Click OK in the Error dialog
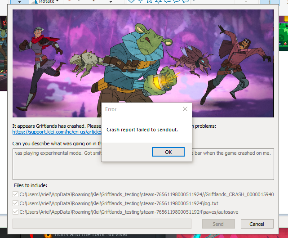This screenshot has height=238, width=288. click(x=168, y=152)
